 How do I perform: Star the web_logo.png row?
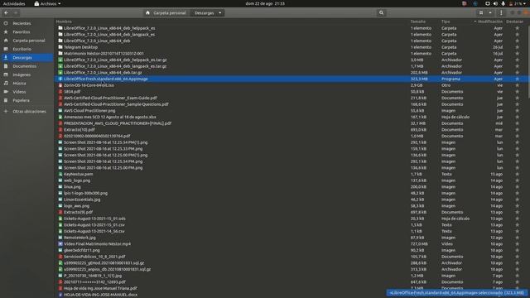click(517, 180)
